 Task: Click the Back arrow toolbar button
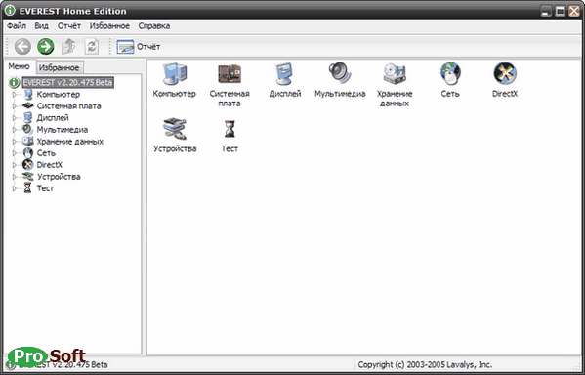(22, 47)
